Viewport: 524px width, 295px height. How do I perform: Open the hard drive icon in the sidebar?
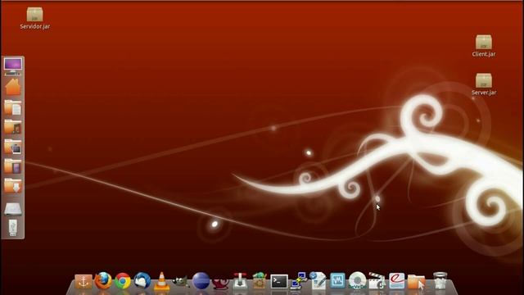(x=13, y=209)
